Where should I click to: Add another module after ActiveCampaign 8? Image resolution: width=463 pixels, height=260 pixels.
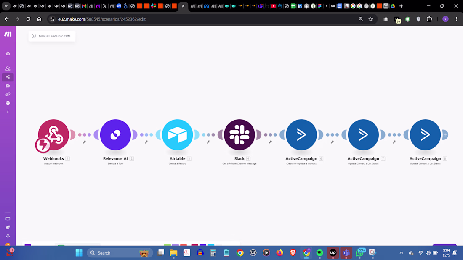pyautogui.click(x=445, y=135)
